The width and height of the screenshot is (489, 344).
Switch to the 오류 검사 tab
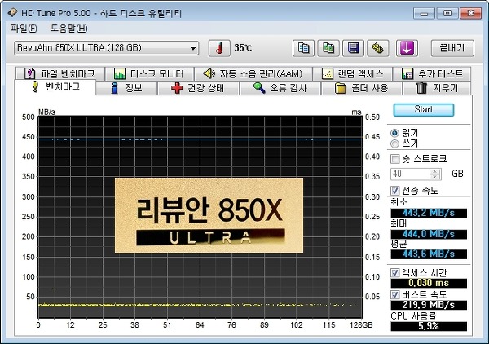coord(280,88)
